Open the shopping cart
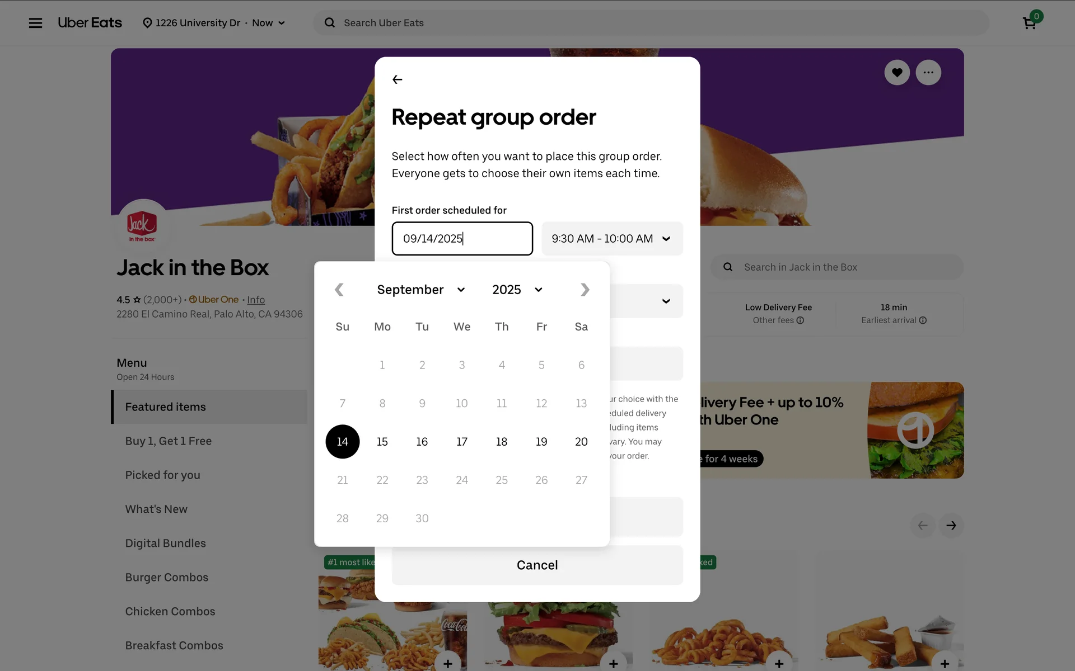 [x=1029, y=23]
